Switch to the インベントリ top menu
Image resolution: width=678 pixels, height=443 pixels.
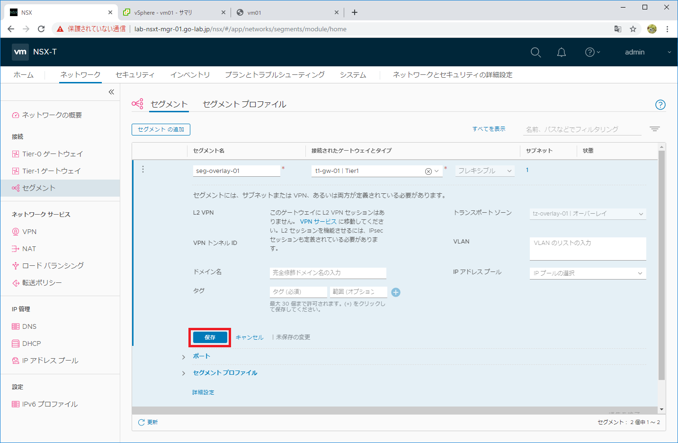190,75
